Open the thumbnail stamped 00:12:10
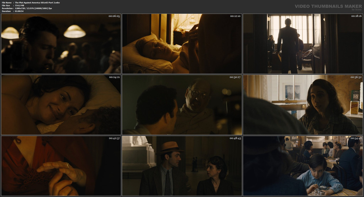This screenshot has width=364, height=197. coord(182,44)
